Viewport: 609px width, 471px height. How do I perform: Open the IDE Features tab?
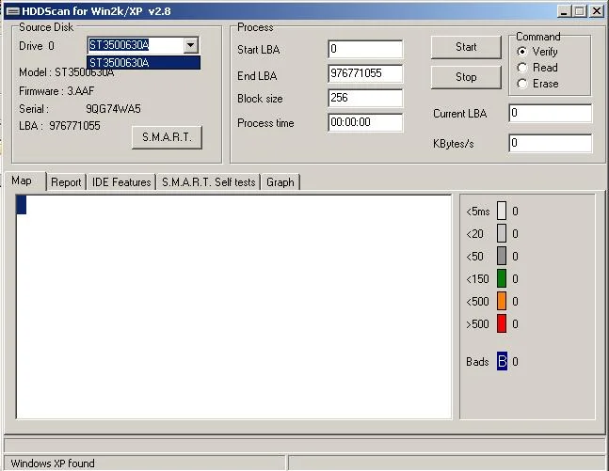click(121, 182)
